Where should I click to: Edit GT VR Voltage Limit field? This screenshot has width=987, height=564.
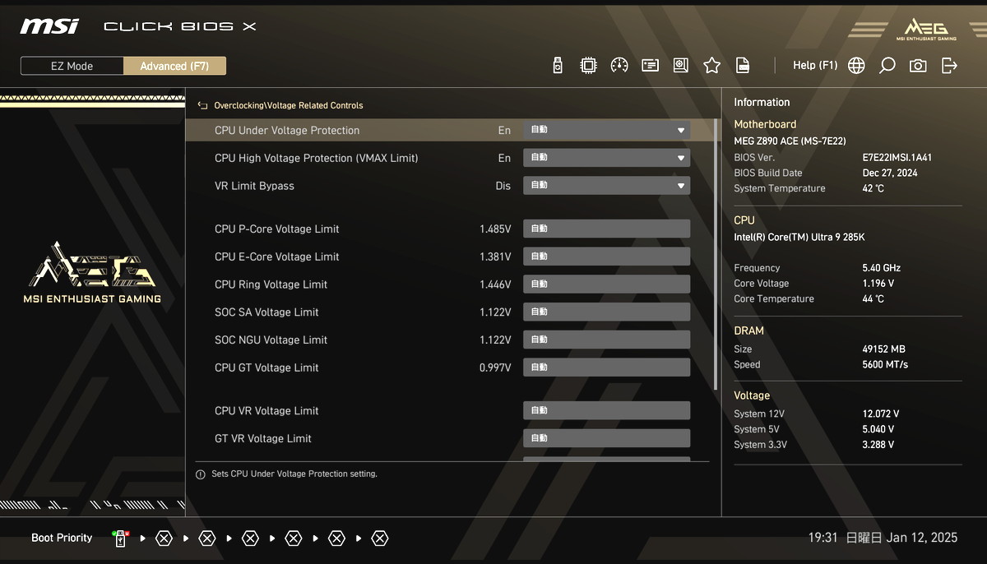click(606, 438)
